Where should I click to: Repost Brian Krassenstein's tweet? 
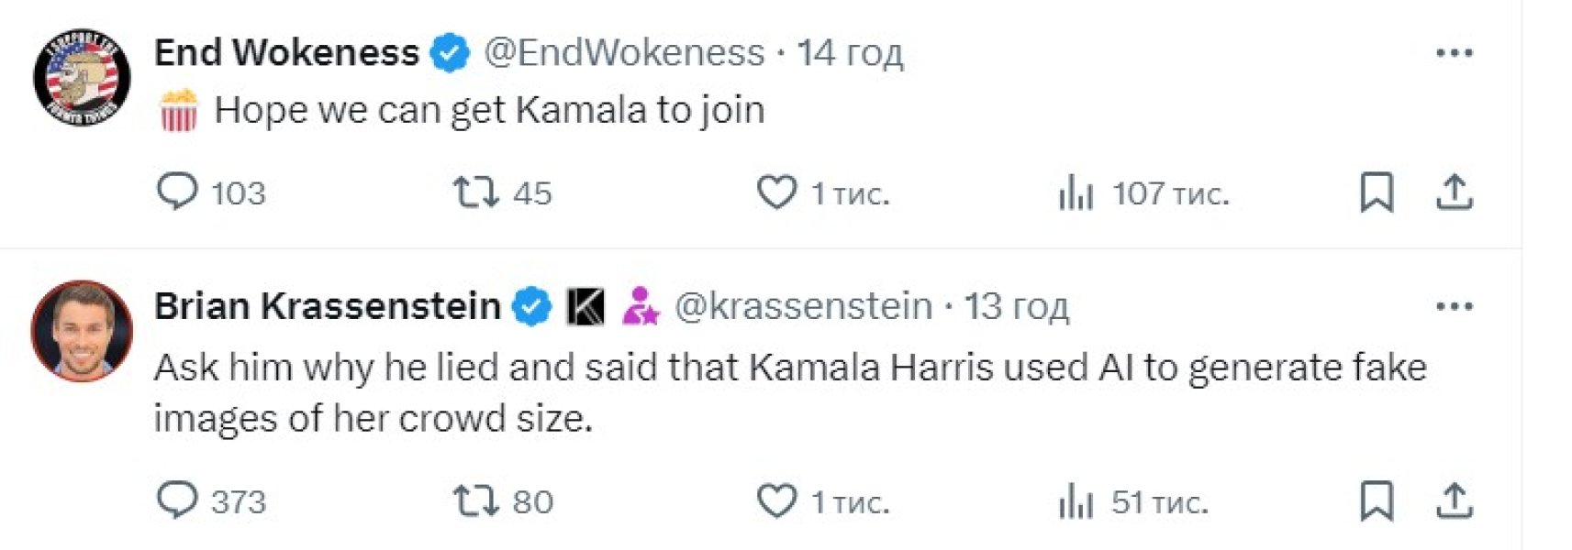pyautogui.click(x=475, y=500)
